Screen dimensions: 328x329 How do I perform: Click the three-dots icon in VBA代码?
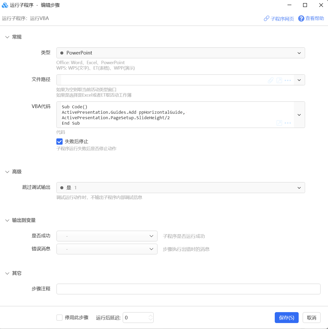[288, 123]
